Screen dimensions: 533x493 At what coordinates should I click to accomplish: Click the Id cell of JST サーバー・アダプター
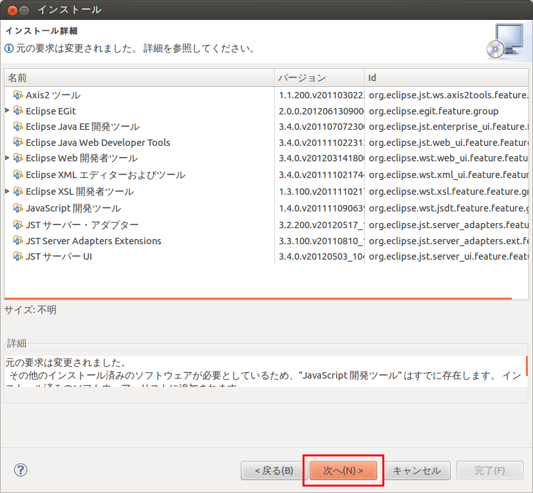[449, 225]
